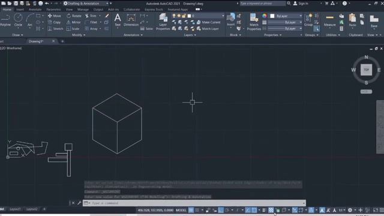Screen dimensions: 384x216
Task: Open the Layout1 tab
Action: click(15, 209)
